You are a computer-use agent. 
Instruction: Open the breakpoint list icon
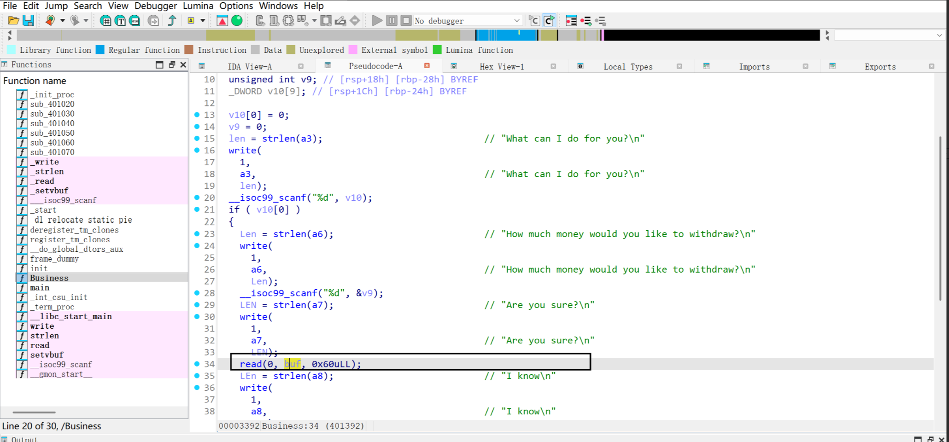pos(571,21)
